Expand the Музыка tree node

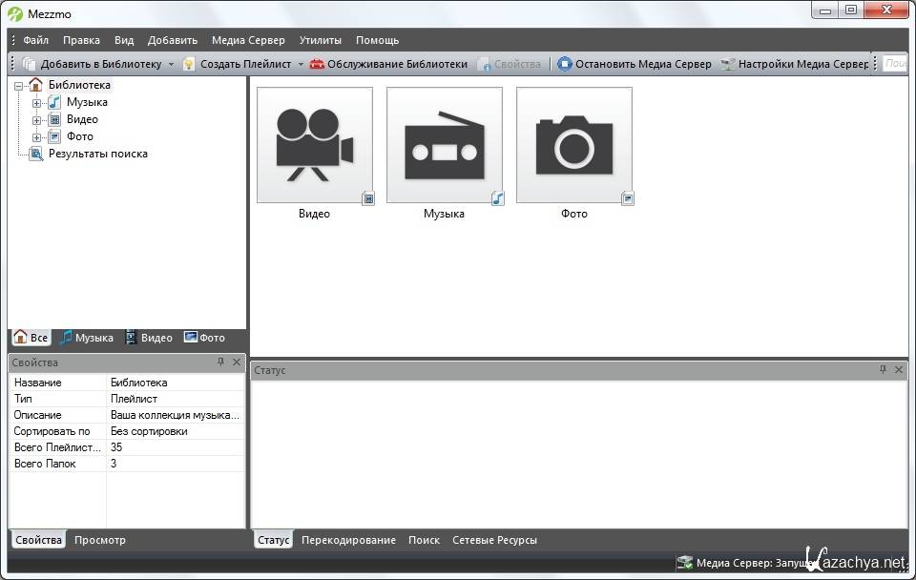pyautogui.click(x=37, y=102)
